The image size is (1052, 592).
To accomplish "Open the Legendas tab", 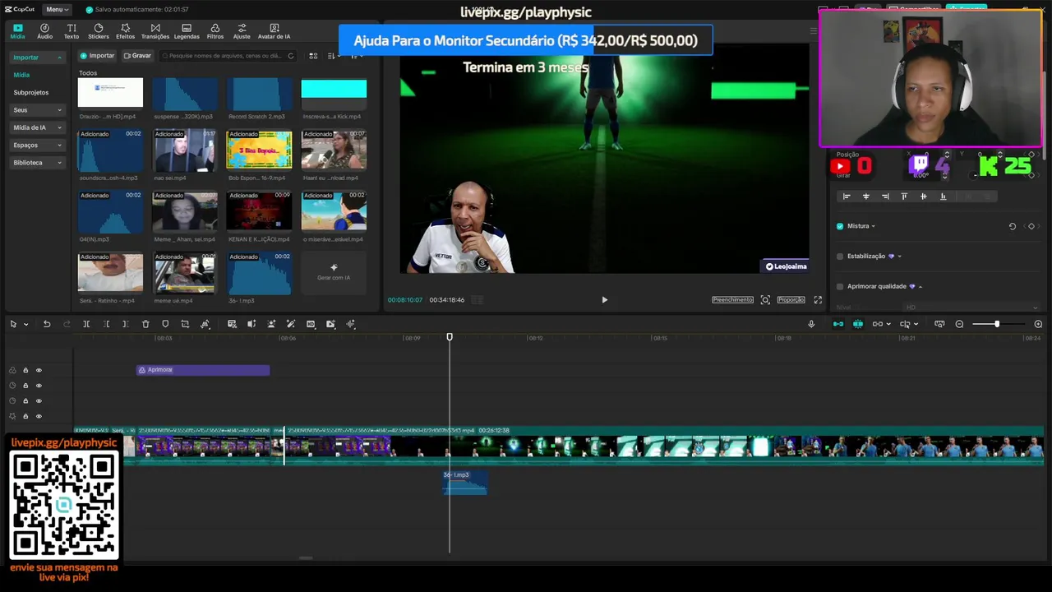I will [187, 31].
